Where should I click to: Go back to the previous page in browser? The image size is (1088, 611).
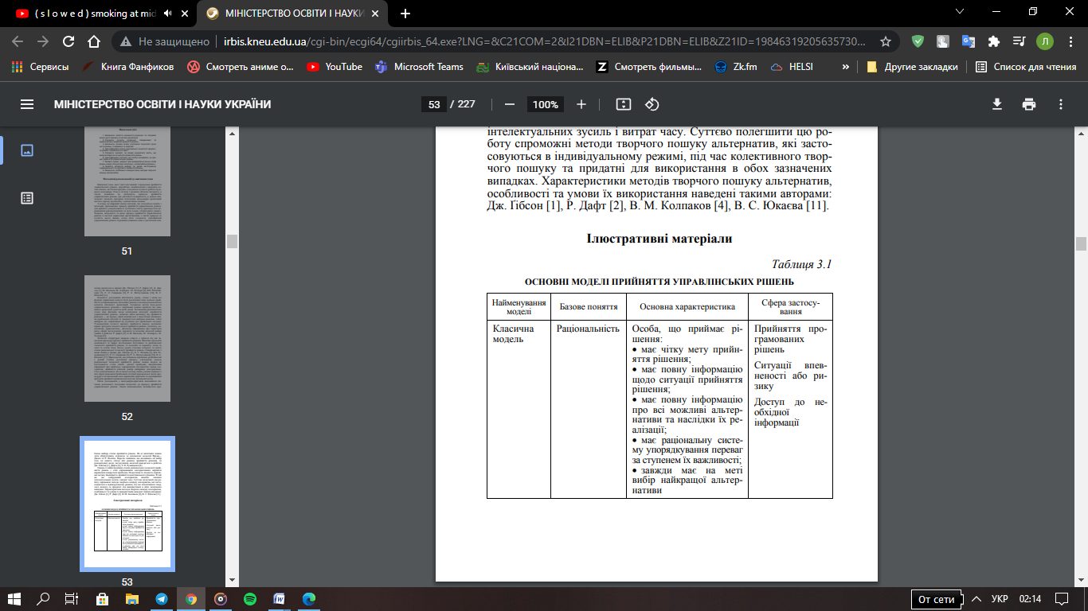click(x=18, y=41)
